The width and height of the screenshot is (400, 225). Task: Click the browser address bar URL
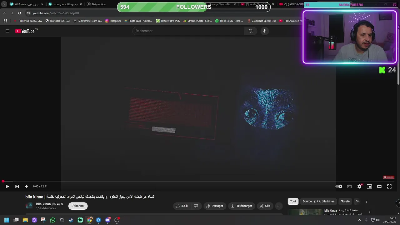point(56,13)
